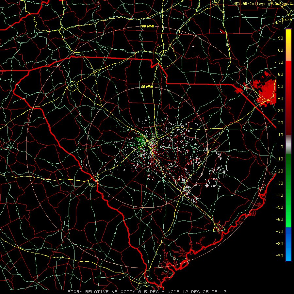Select the -10 value on the velocity scale
Image resolution: width=294 pixels, height=294 pixels.
(279, 159)
